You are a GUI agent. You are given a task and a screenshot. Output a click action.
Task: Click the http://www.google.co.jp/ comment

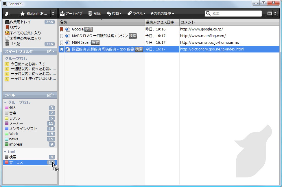click(201, 29)
